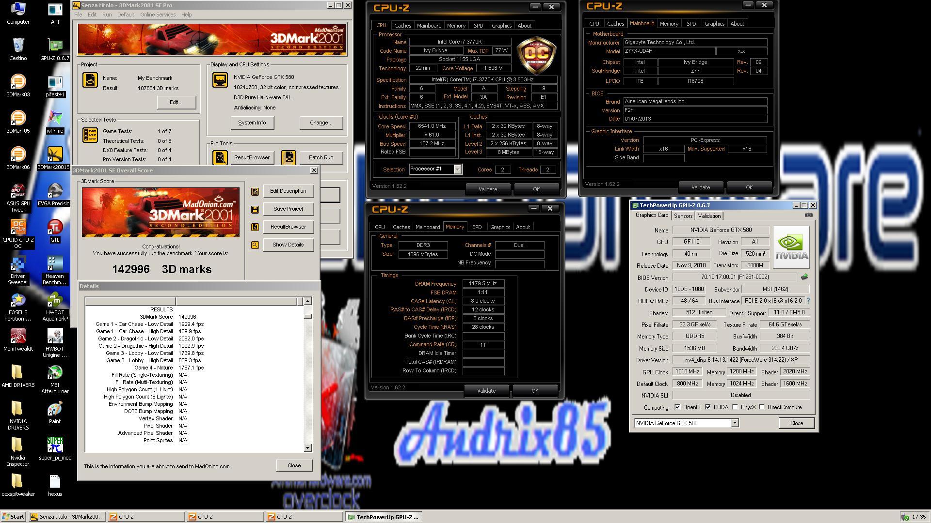Toggle the DirectCompute checkbox in GPU-Z
Screen dimensions: 931x523
click(x=762, y=407)
